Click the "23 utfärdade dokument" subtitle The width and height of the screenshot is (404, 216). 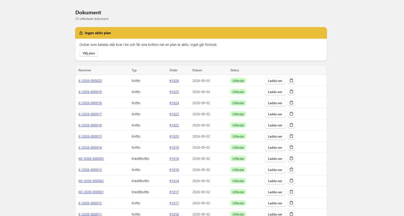pos(92,19)
